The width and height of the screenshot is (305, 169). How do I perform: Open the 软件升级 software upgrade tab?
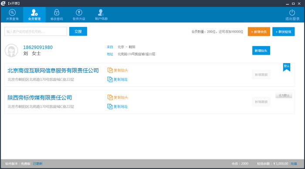79,15
